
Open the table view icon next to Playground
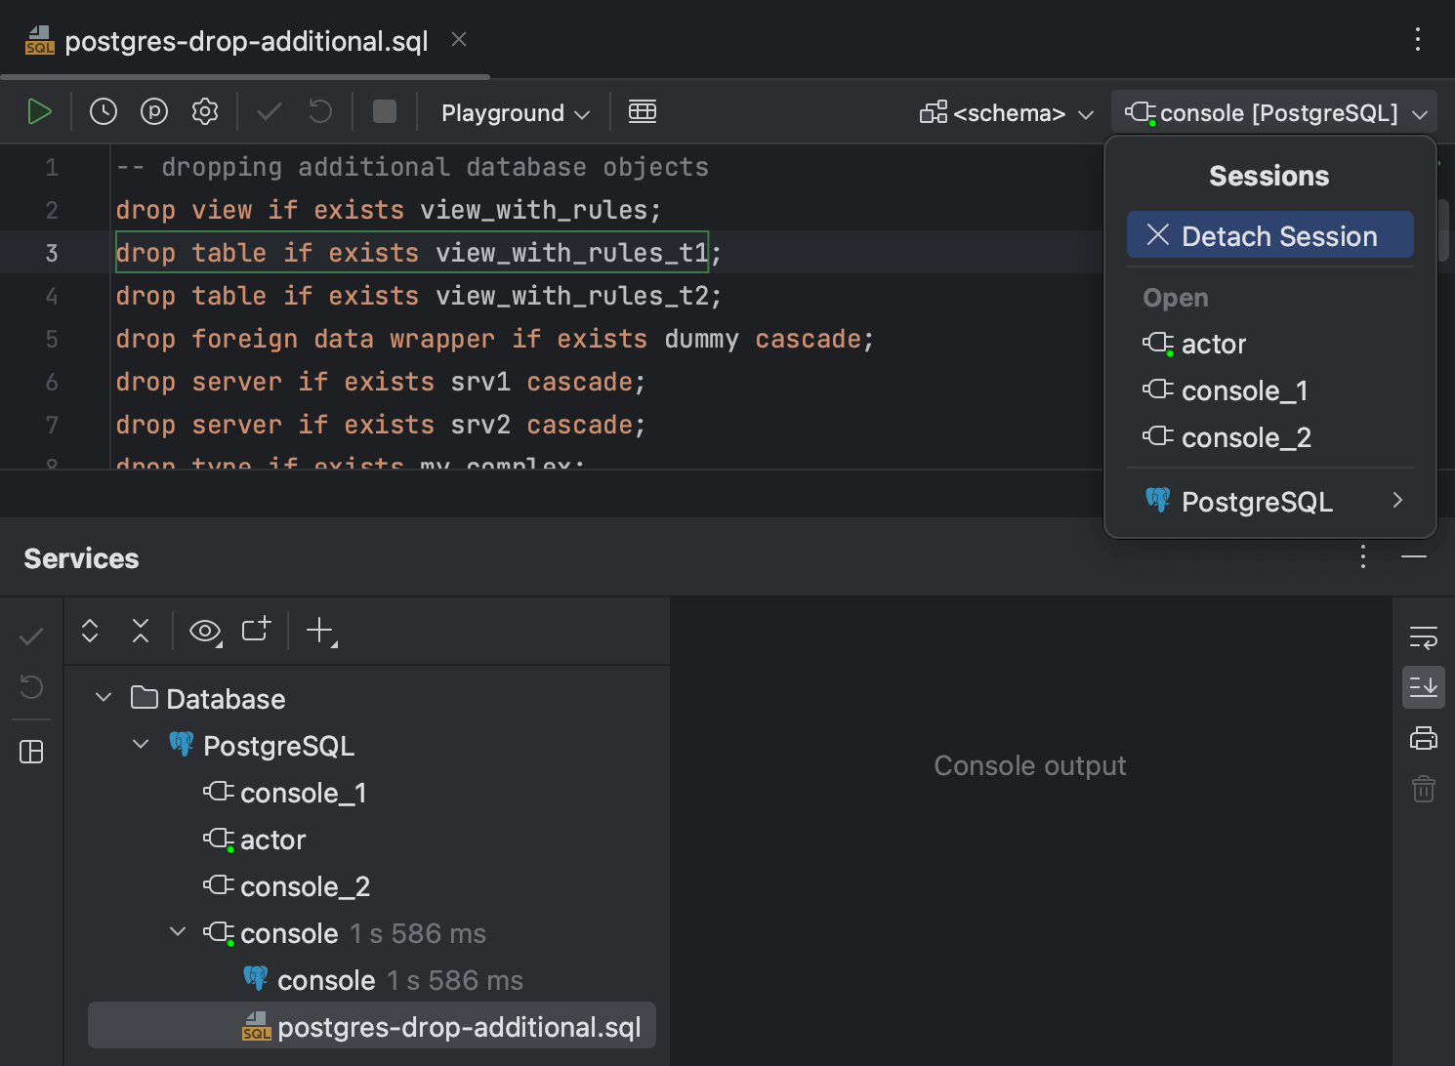point(642,111)
